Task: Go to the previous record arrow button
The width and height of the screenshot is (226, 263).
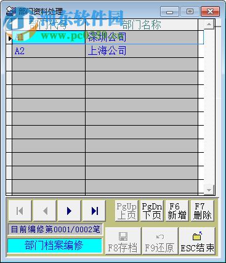Action: [45, 211]
